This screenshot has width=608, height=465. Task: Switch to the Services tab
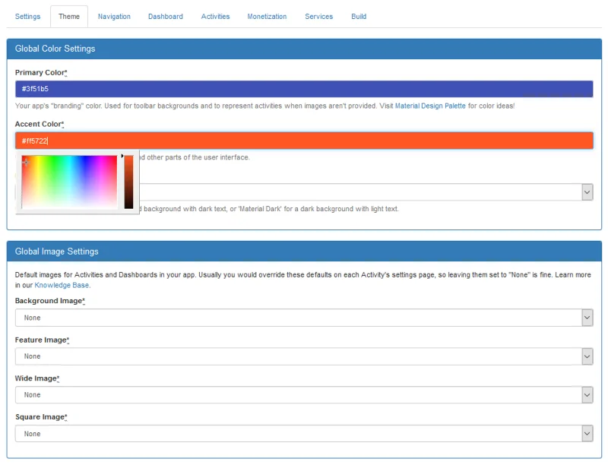(318, 17)
